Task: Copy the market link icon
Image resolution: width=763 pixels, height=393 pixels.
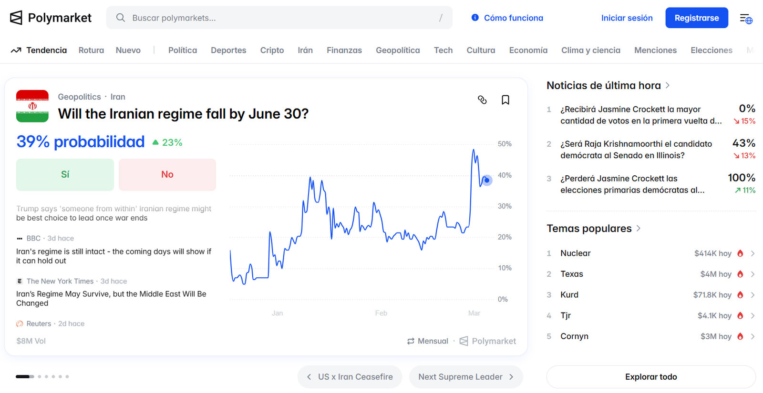Action: coord(482,100)
